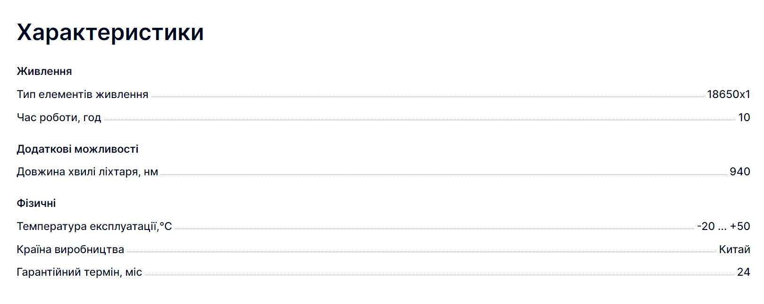Click the dotted line in Час роботи row

coord(420,120)
